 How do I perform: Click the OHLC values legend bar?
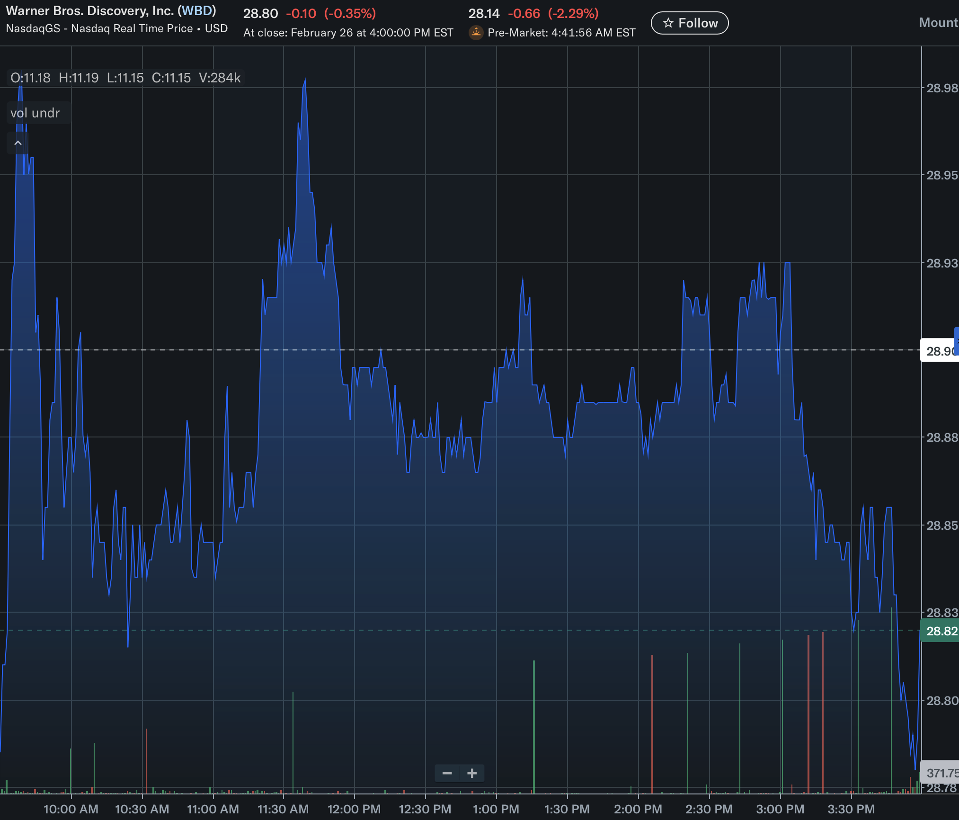pos(125,78)
